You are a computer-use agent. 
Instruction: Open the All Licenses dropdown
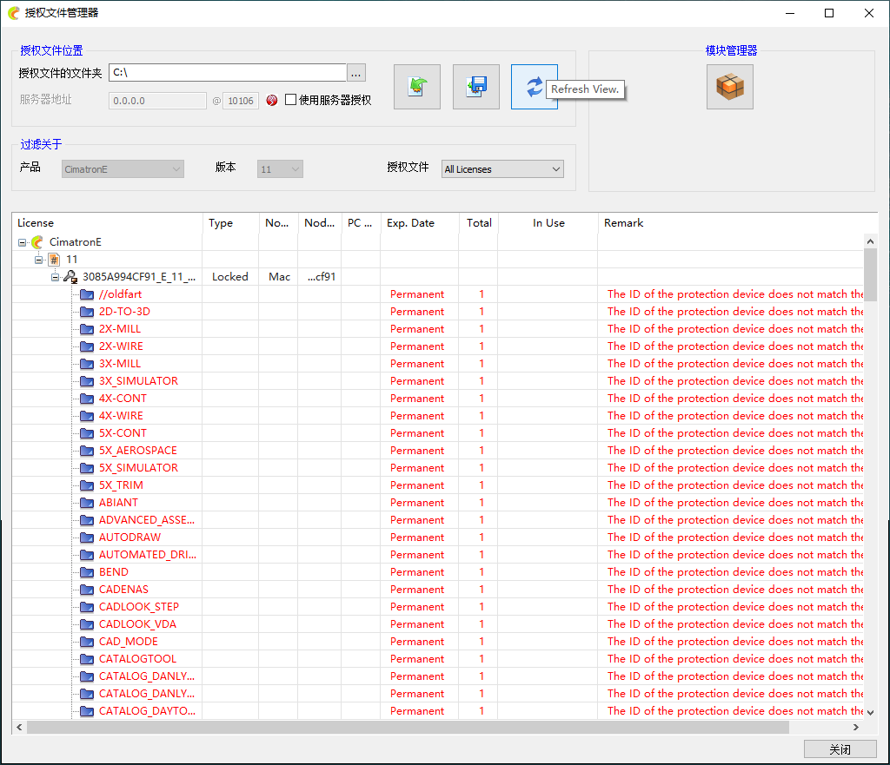pos(502,169)
